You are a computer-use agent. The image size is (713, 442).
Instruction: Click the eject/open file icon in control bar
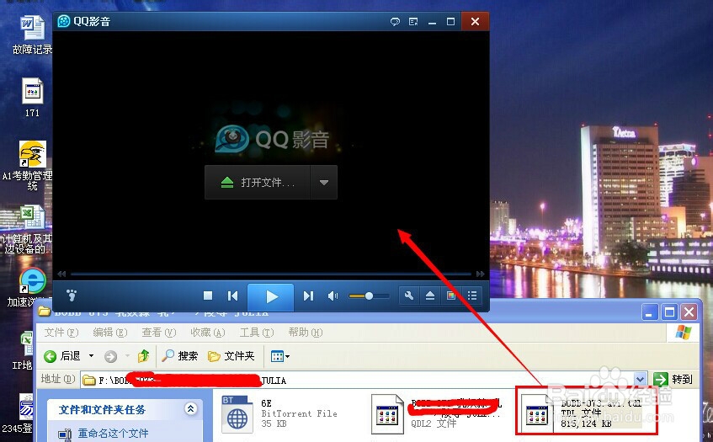(x=429, y=296)
